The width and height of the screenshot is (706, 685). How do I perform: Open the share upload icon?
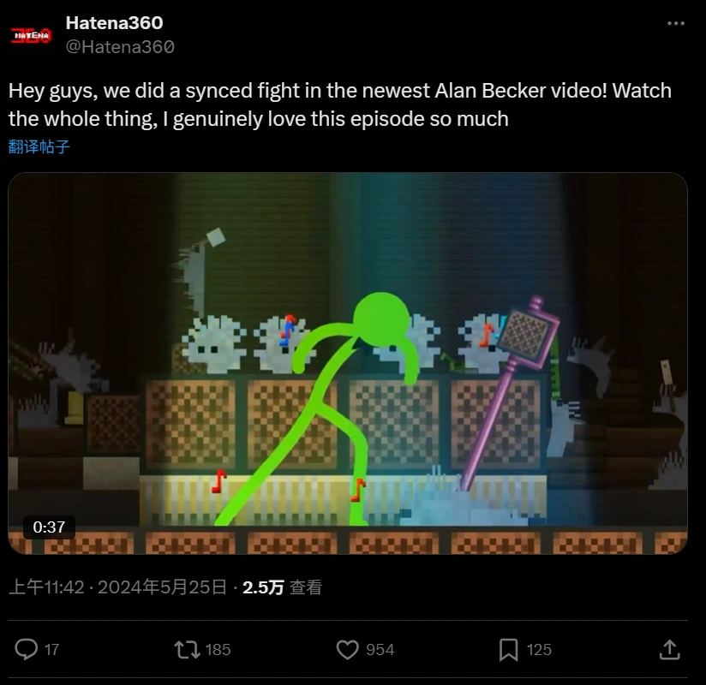pos(669,649)
